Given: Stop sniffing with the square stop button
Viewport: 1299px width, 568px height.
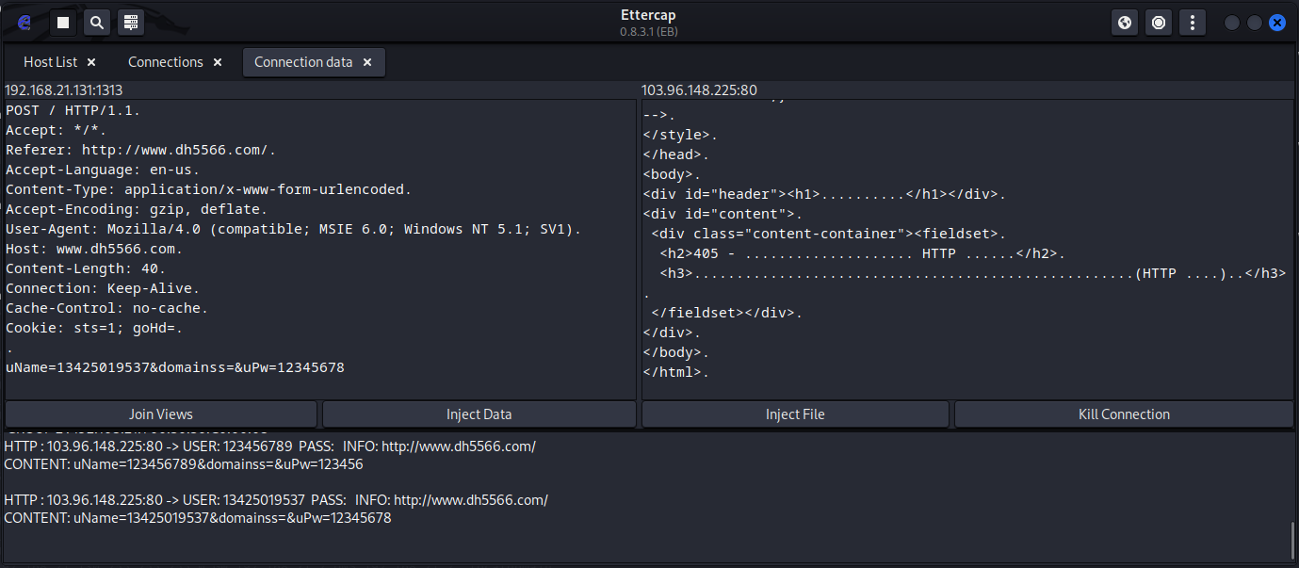Looking at the screenshot, I should [63, 23].
